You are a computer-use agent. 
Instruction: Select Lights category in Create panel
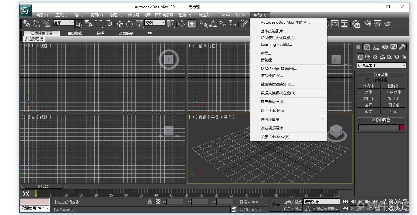375,57
